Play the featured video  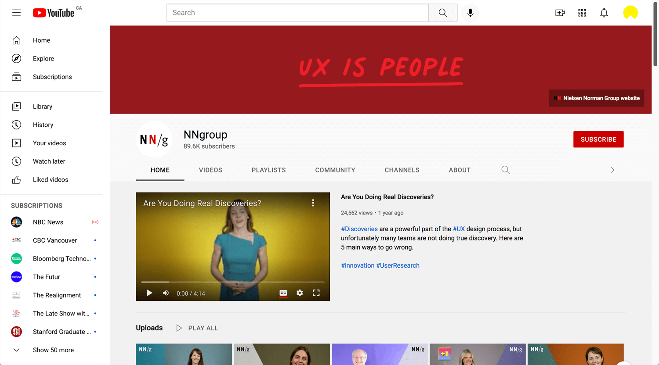[x=149, y=293]
